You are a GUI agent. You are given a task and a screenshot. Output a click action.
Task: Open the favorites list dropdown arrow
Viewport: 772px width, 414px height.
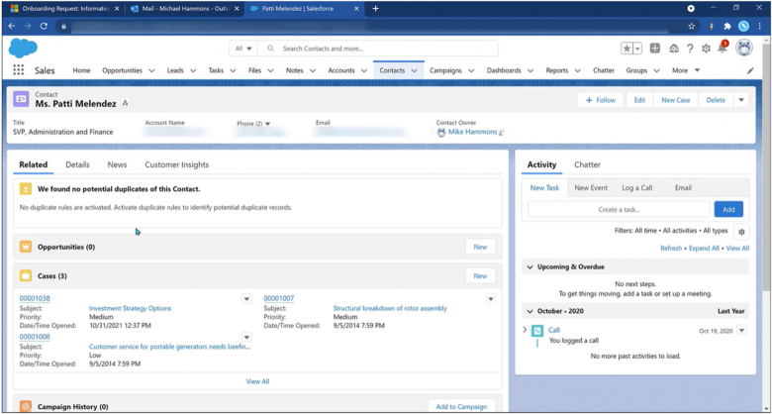click(637, 49)
